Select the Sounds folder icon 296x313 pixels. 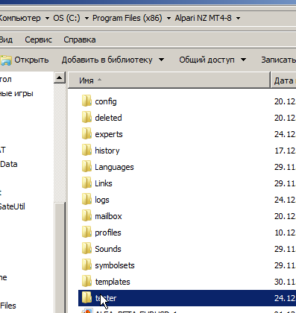(x=86, y=249)
